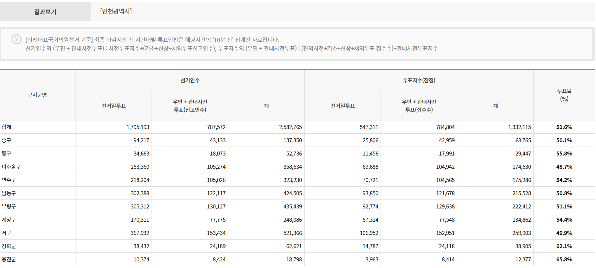The height and width of the screenshot is (268, 596).
Task: Select the 합계 row label
Action: coord(7,127)
